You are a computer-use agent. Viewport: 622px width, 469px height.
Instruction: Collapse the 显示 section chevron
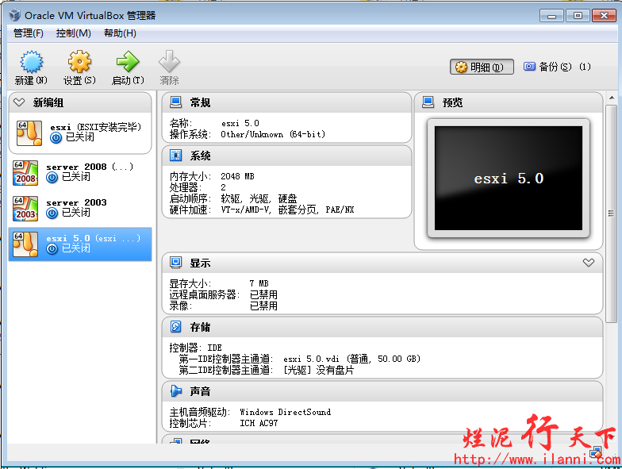click(588, 263)
